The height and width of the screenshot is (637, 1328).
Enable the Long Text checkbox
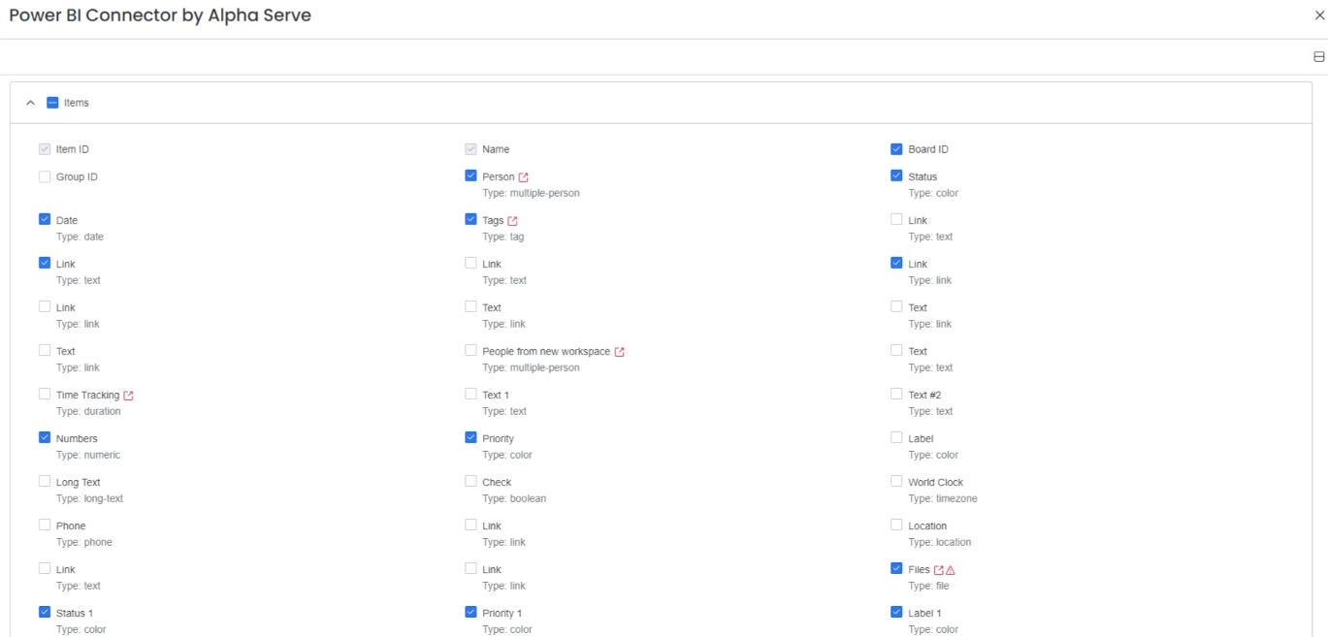coord(45,481)
